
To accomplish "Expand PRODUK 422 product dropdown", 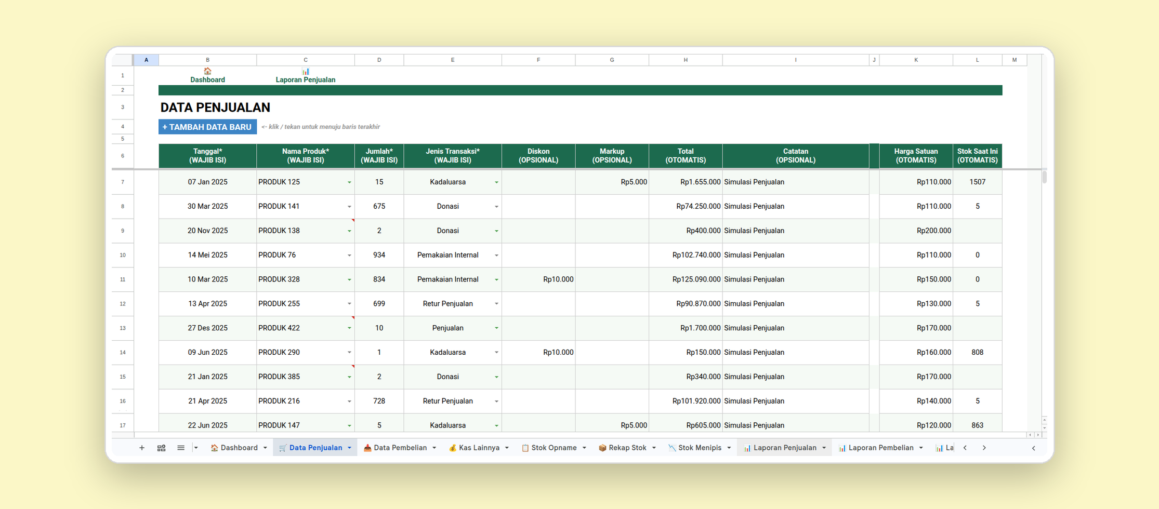I will (349, 328).
